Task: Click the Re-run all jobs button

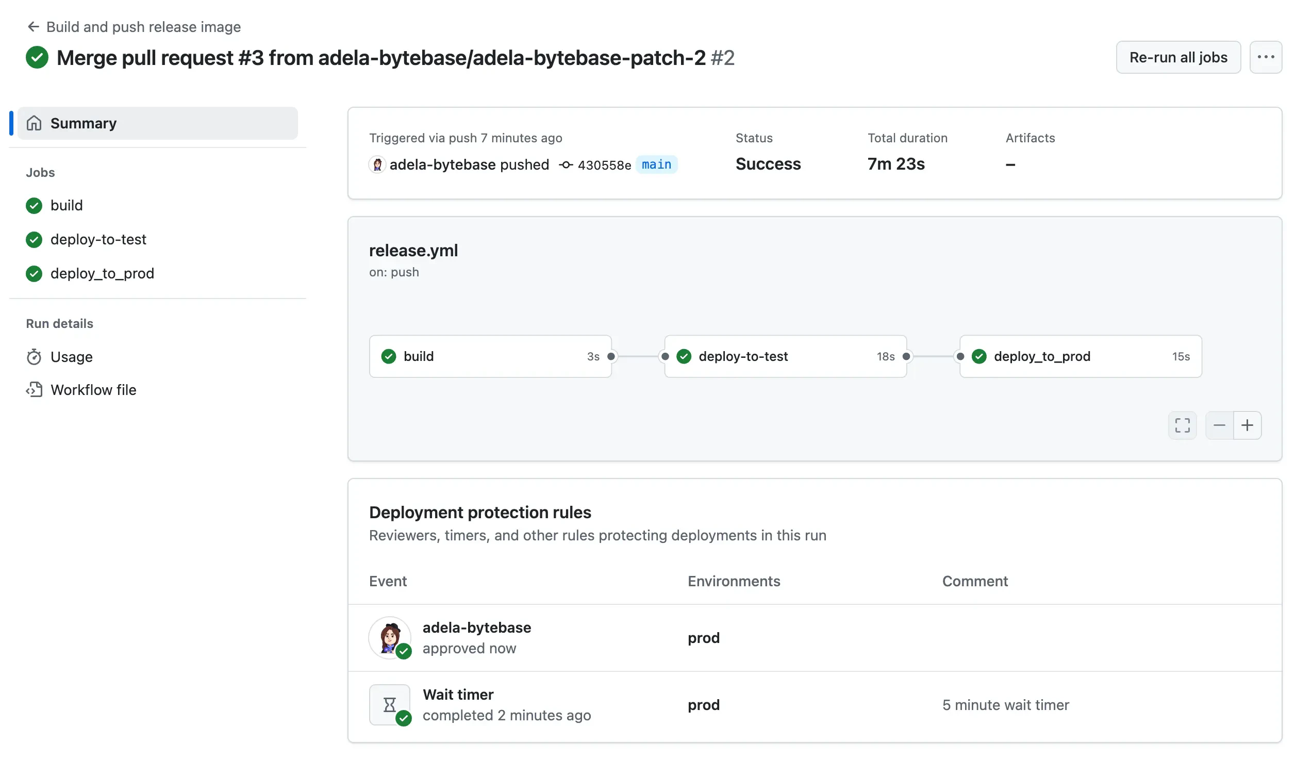Action: [1178, 57]
